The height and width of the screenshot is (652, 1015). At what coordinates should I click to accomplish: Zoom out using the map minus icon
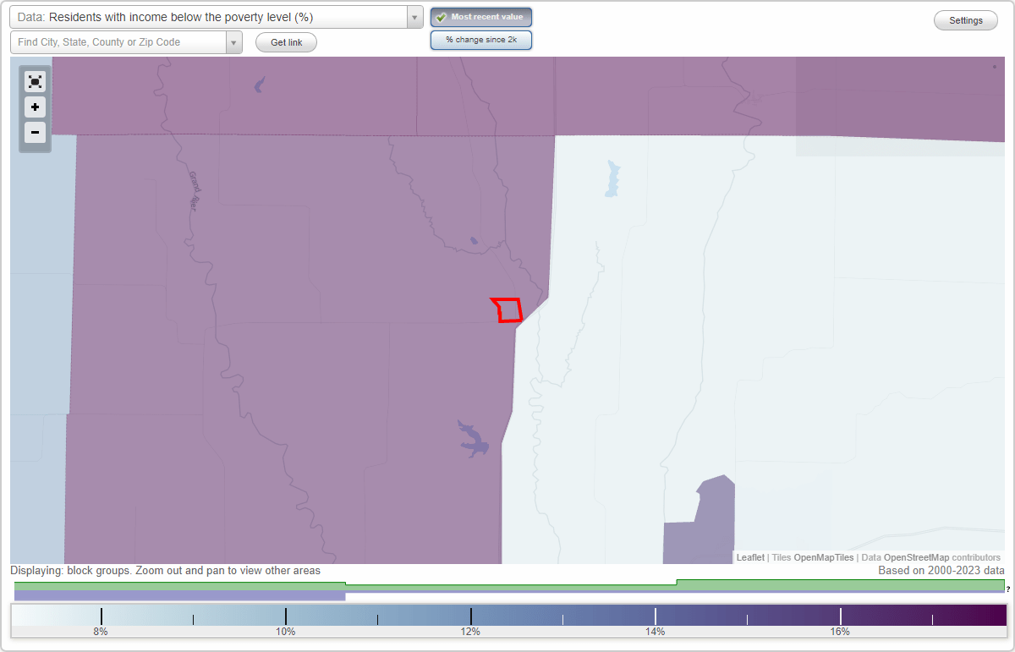35,133
